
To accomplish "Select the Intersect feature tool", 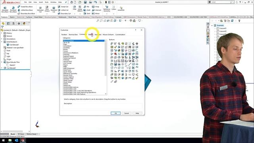I will (x=96, y=10).
